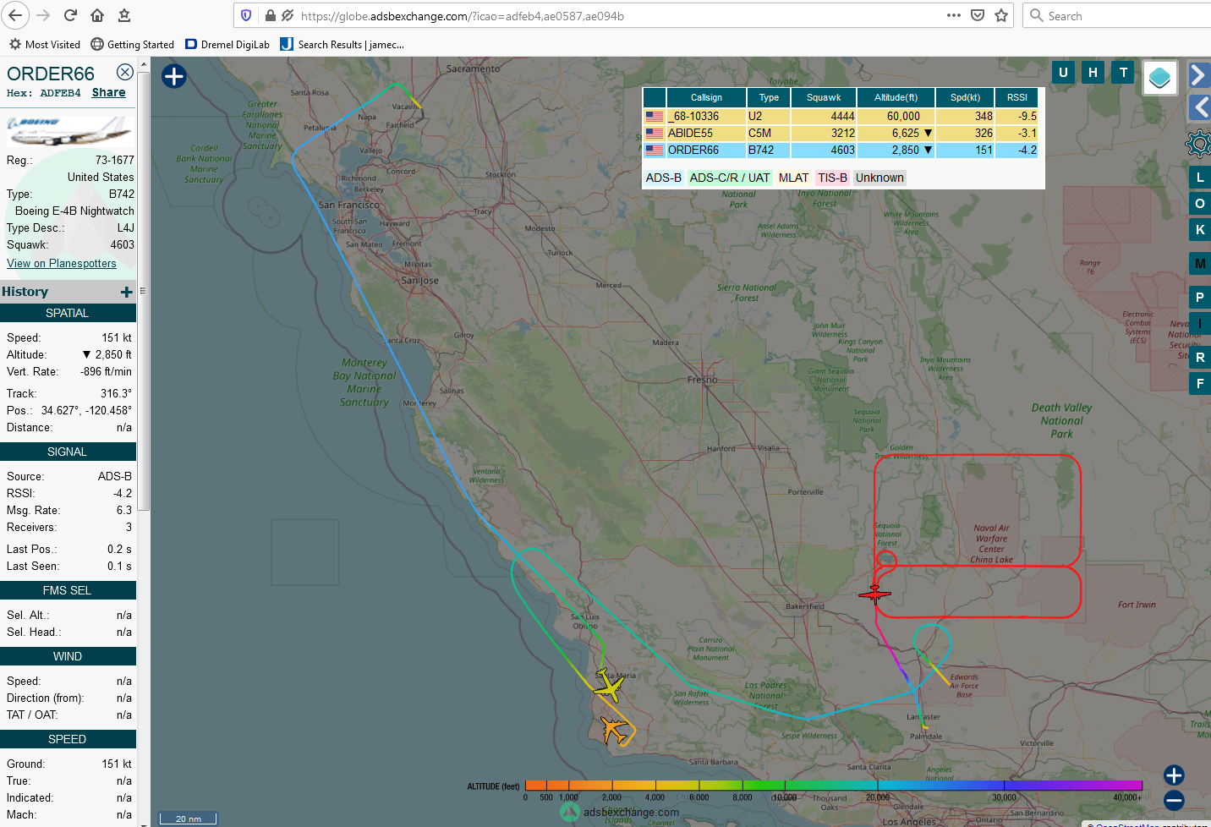This screenshot has width=1211, height=827.
Task: Click the browser forward button
Action: point(43,15)
